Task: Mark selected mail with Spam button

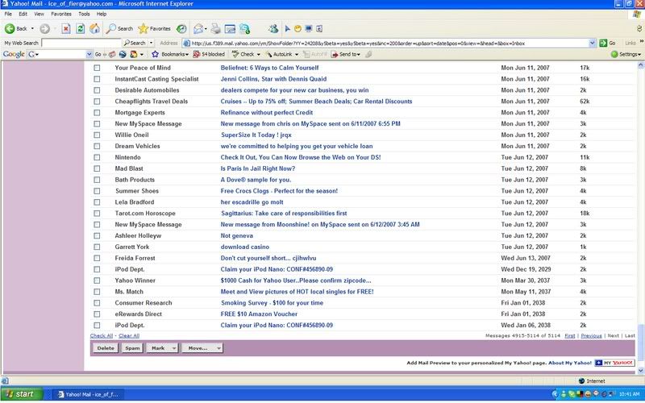Action: pyautogui.click(x=132, y=348)
